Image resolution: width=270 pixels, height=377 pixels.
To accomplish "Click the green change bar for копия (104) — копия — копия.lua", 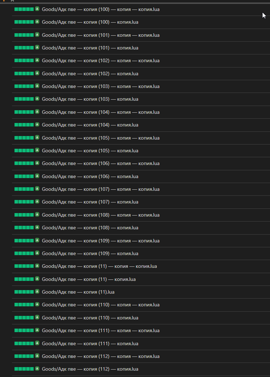I will (24, 112).
